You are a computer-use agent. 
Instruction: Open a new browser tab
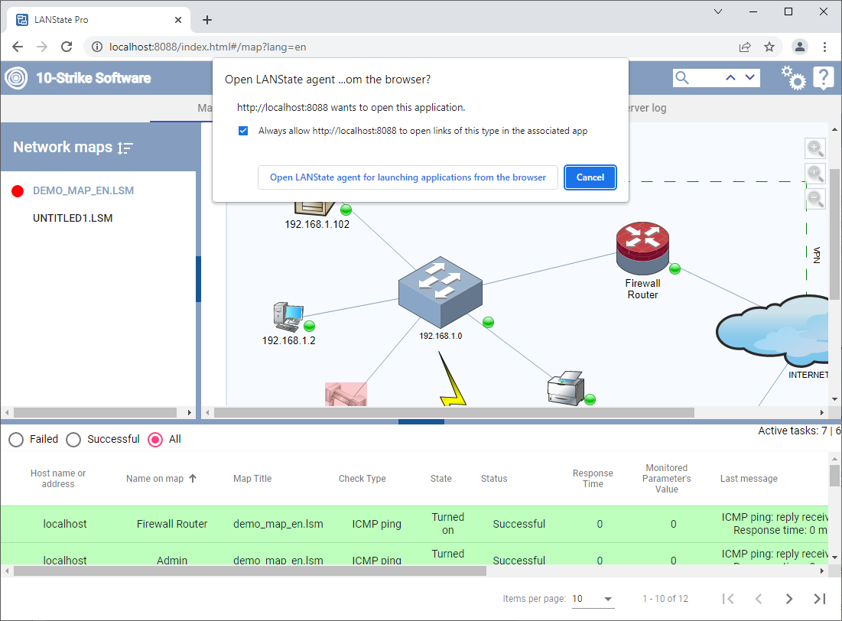tap(207, 20)
